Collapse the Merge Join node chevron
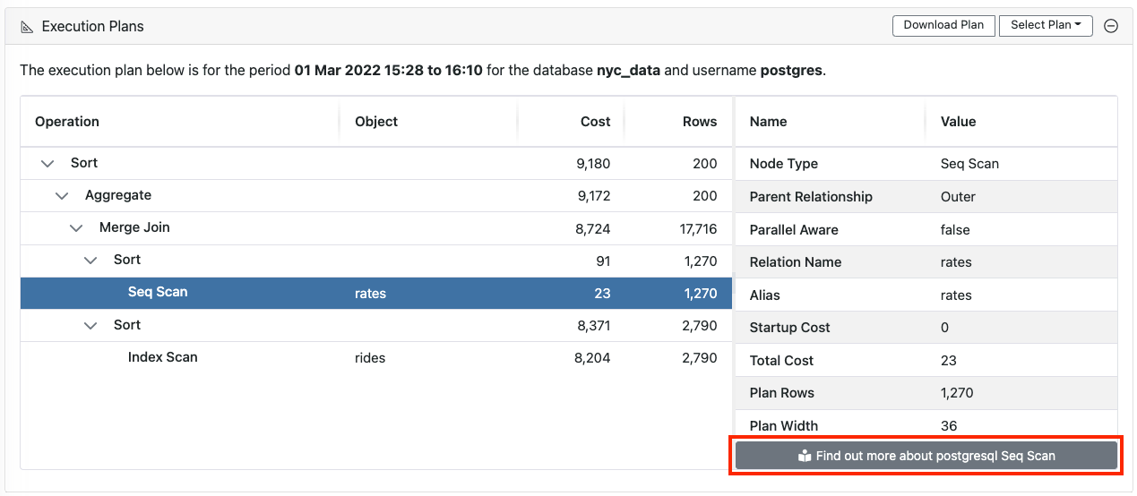 click(x=76, y=227)
